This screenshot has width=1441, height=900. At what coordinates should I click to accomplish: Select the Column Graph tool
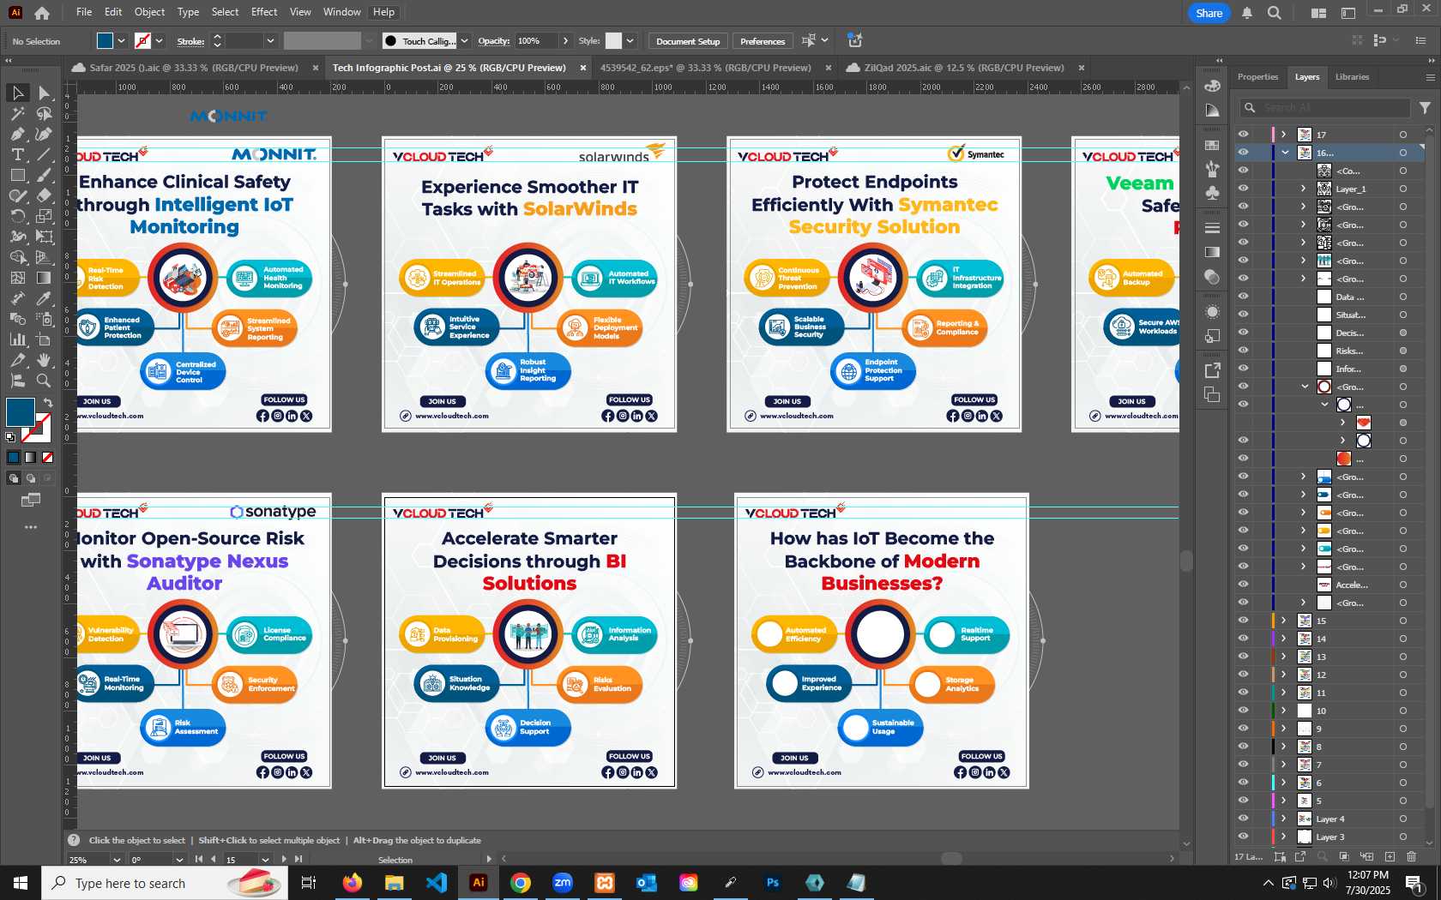[17, 339]
